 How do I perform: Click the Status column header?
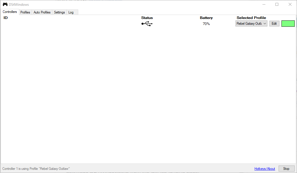click(147, 18)
